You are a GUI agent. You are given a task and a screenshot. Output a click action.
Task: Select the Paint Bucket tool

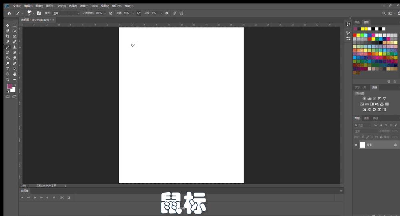coord(8,58)
